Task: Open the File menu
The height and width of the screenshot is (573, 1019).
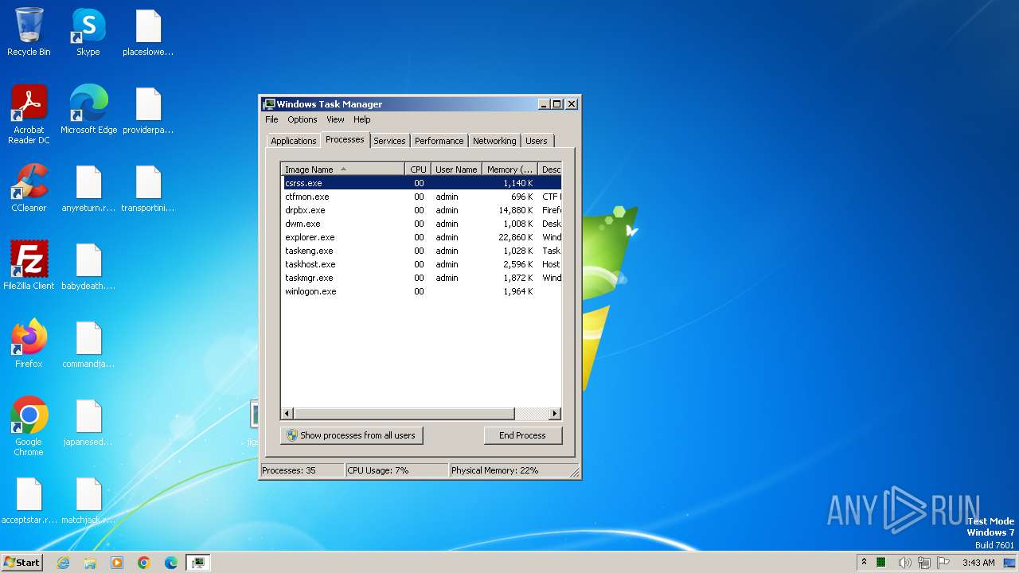Action: pos(271,119)
